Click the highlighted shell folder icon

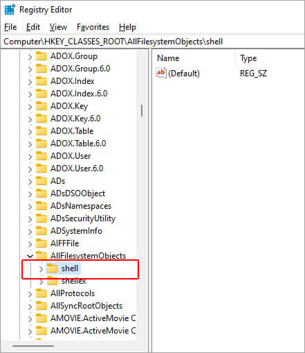(x=53, y=268)
